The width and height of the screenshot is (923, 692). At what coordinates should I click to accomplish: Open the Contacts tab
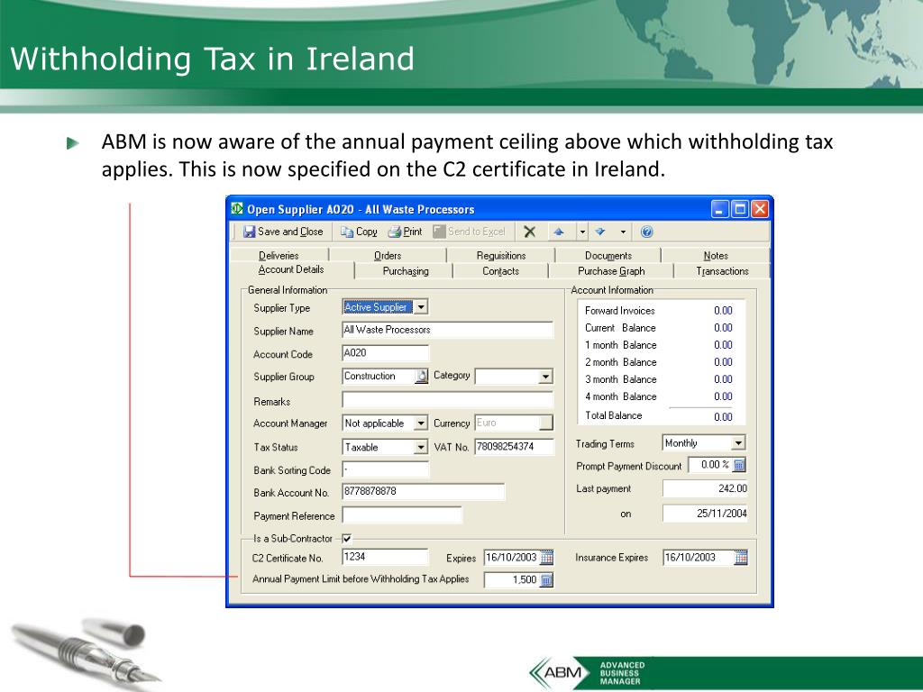click(x=500, y=271)
